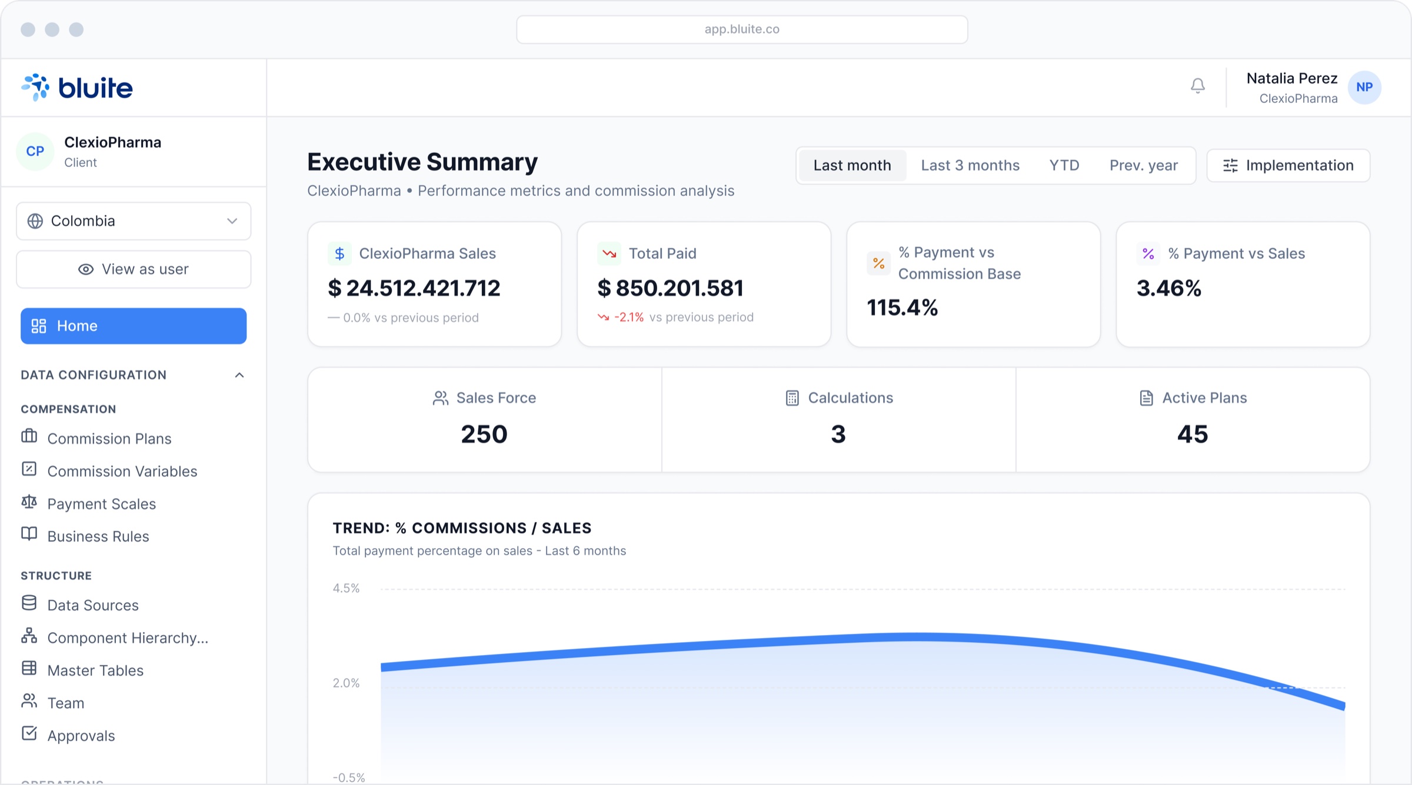
Task: Click the Commission Variables icon
Action: tap(29, 469)
